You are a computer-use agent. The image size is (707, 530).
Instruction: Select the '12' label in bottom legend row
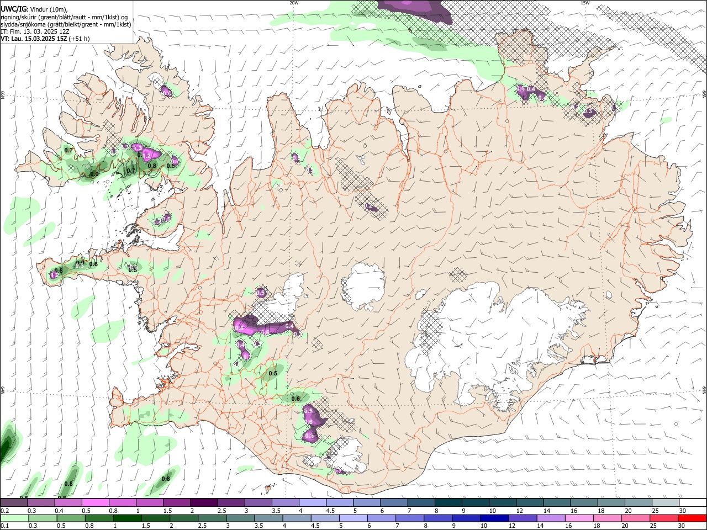(513, 526)
